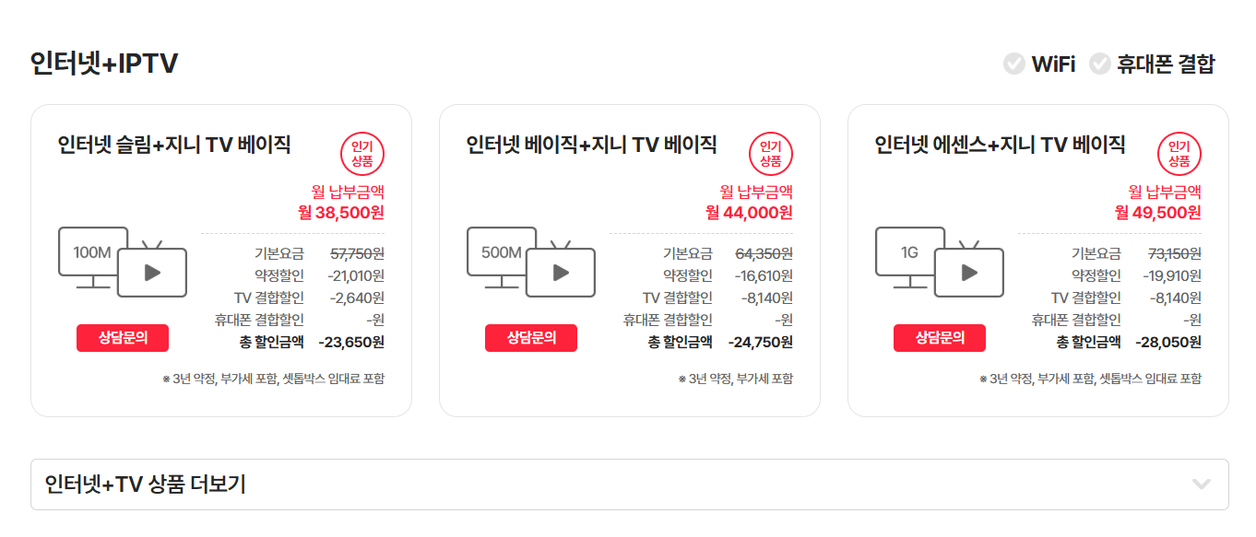Image resolution: width=1256 pixels, height=537 pixels.
Task: Click the 500M internet and TV icon
Action: (531, 262)
